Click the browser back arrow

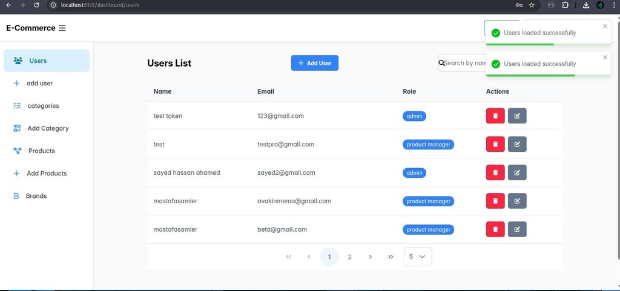(x=8, y=5)
